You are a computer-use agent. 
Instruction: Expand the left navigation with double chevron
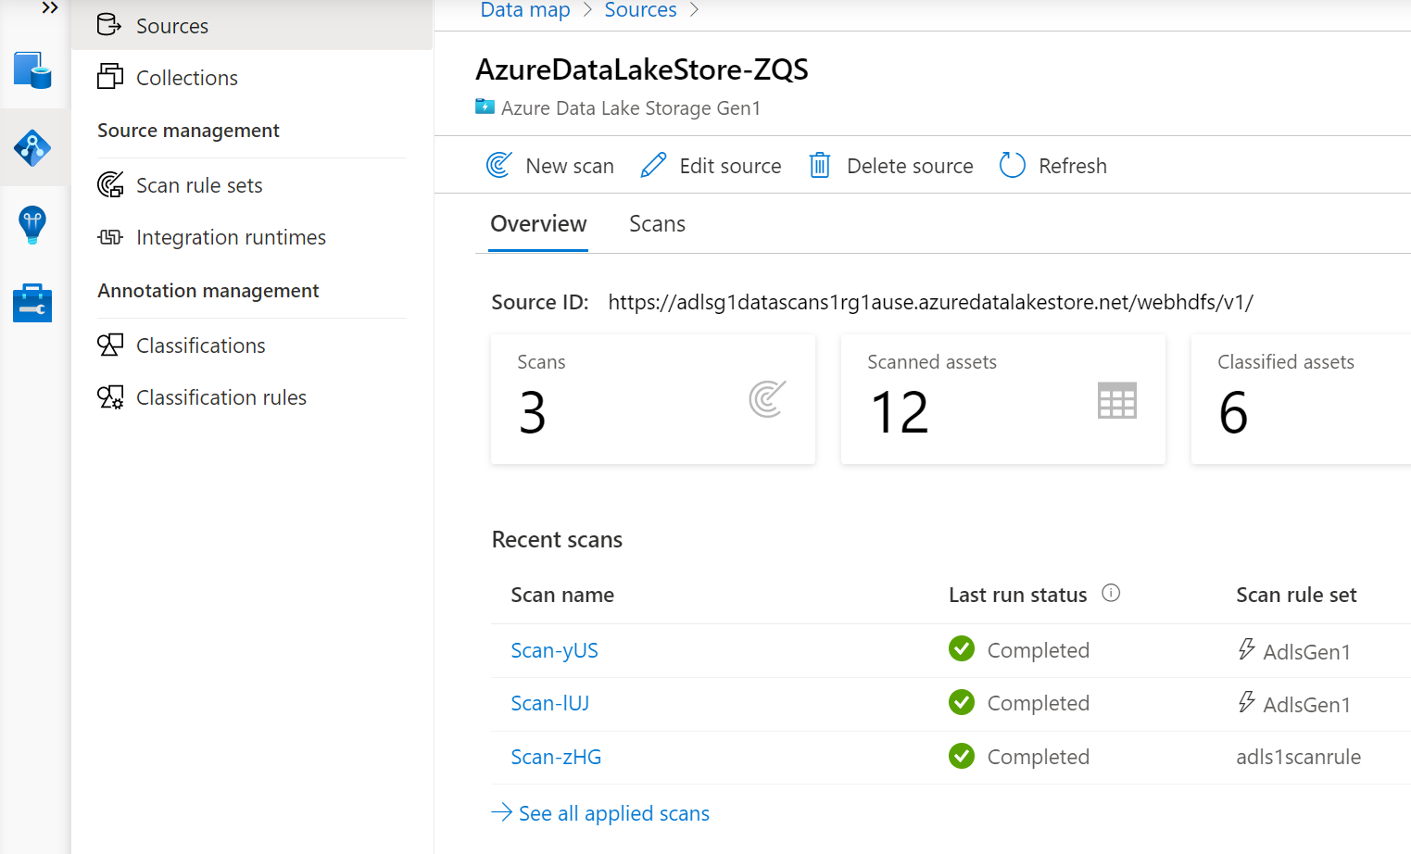click(50, 8)
